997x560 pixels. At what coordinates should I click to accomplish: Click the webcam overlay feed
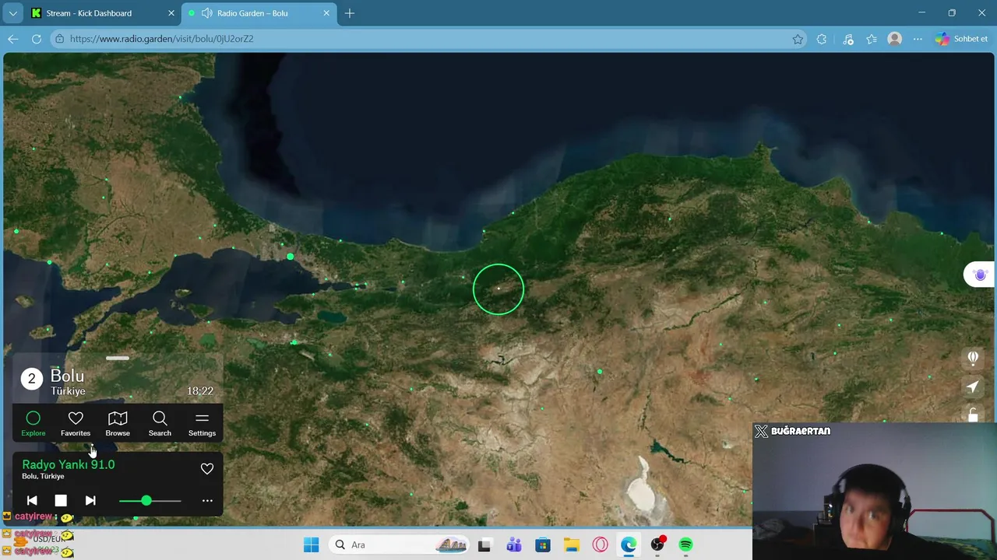click(x=875, y=492)
